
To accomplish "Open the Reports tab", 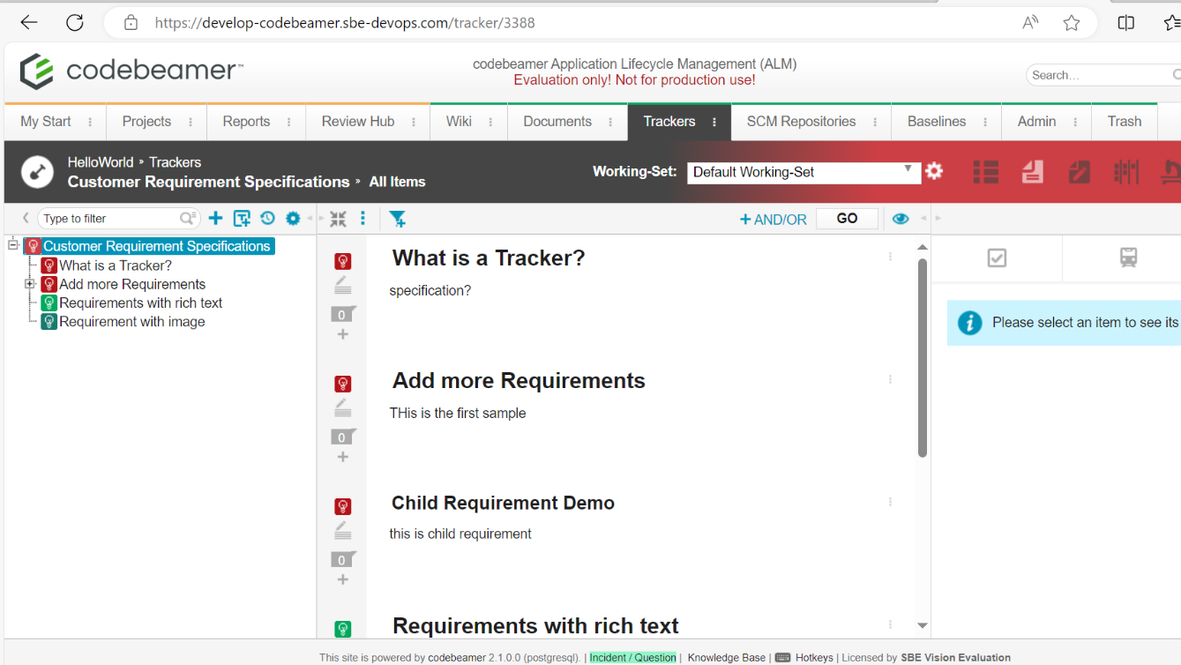I will [246, 122].
